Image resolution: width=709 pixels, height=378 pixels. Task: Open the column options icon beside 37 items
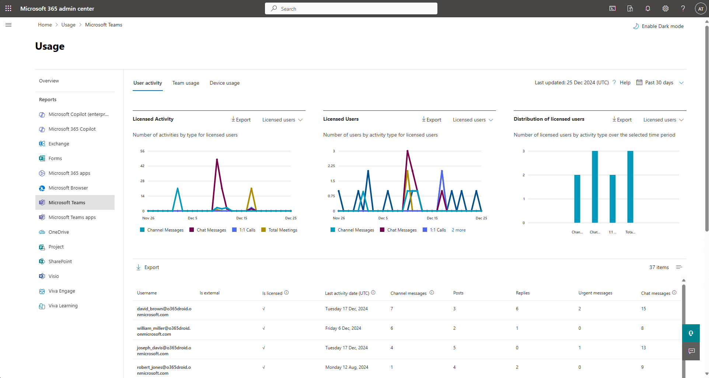[x=680, y=267]
